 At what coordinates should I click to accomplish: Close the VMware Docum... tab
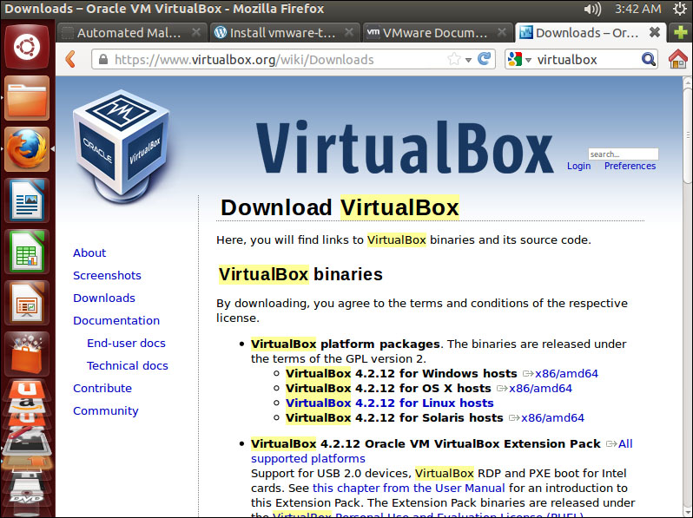(502, 32)
